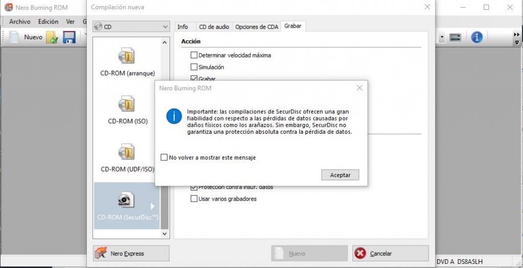The height and width of the screenshot is (268, 523).
Task: Open the Opciones de CDA tab
Action: point(256,27)
